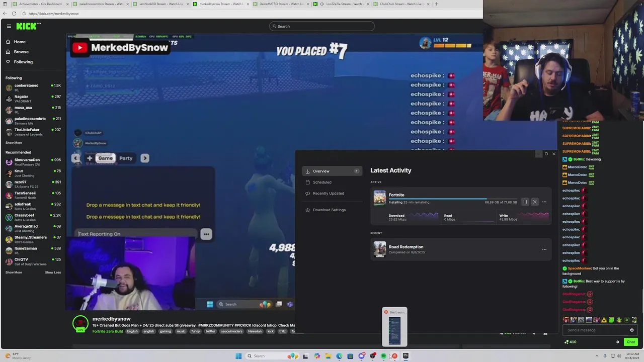Open chat settings gear

tap(618, 342)
